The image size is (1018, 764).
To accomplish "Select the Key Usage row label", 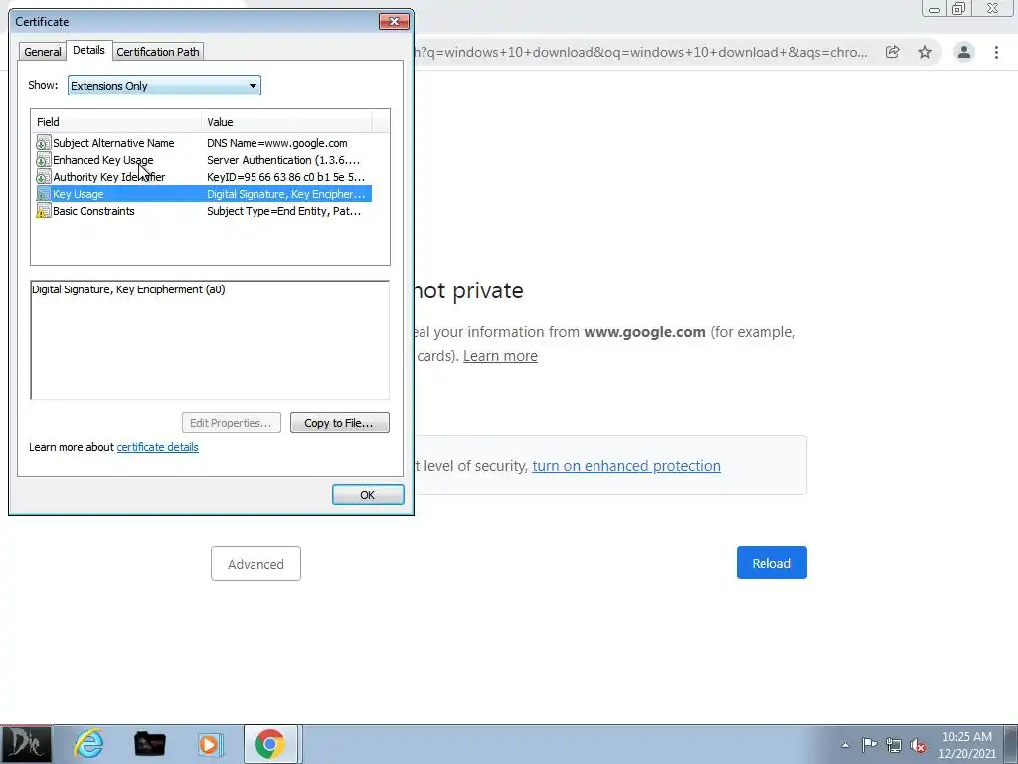I will click(x=78, y=194).
